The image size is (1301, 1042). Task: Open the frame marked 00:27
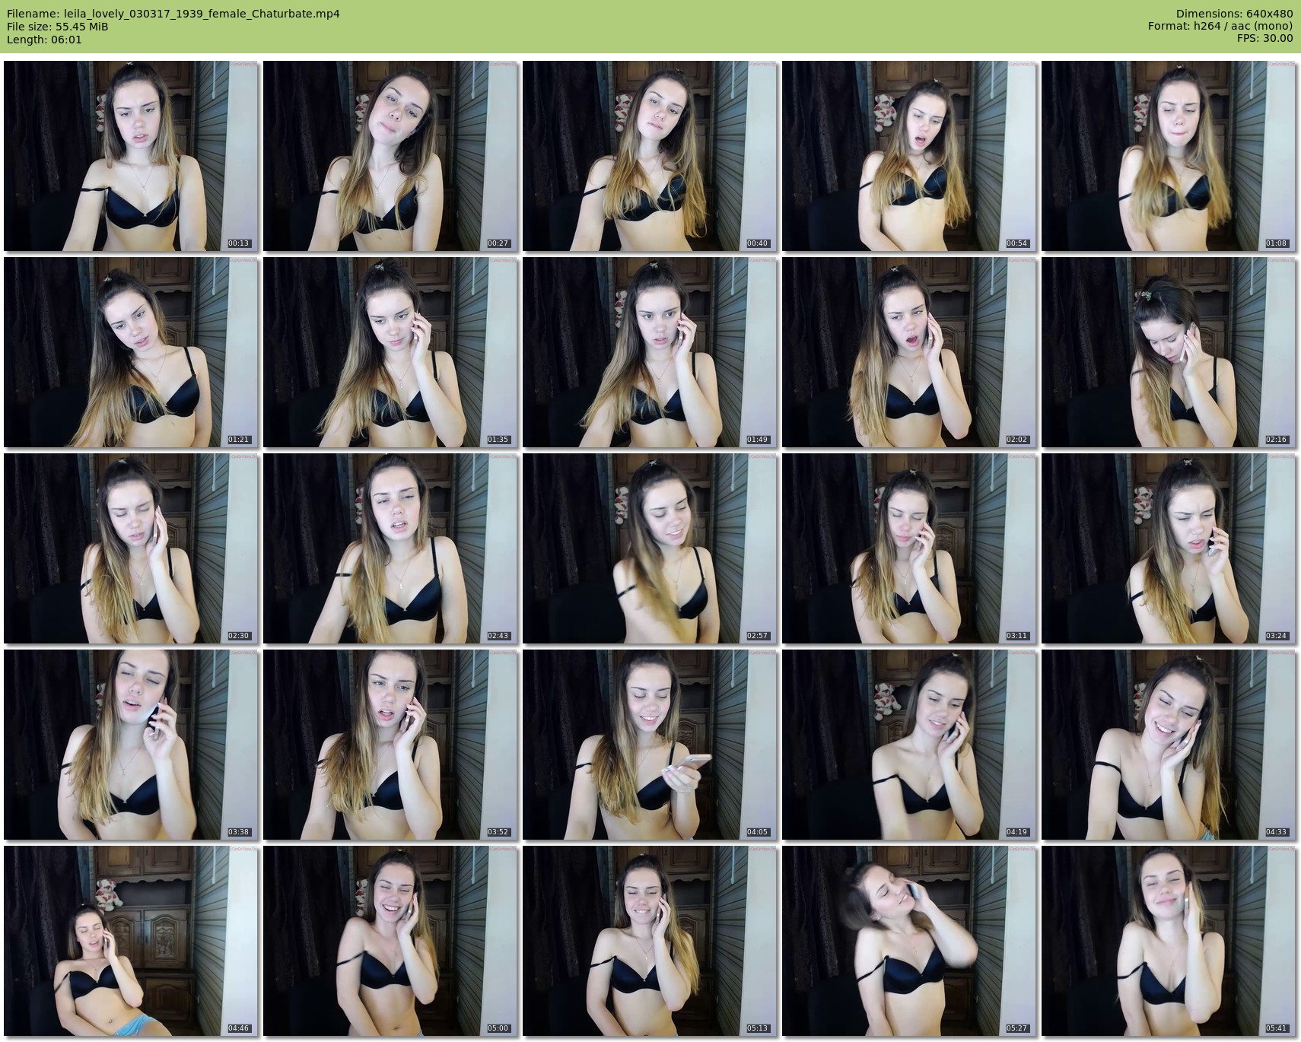390,156
